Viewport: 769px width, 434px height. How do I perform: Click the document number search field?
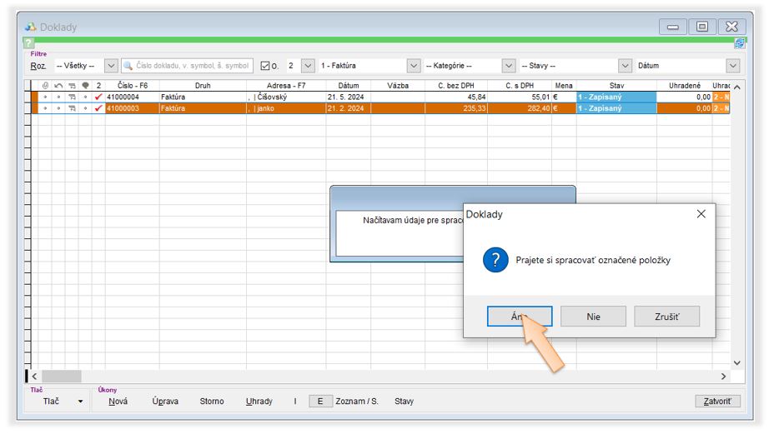click(187, 66)
